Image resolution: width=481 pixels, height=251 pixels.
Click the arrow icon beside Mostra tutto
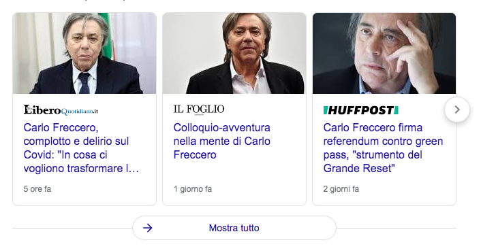coord(148,228)
